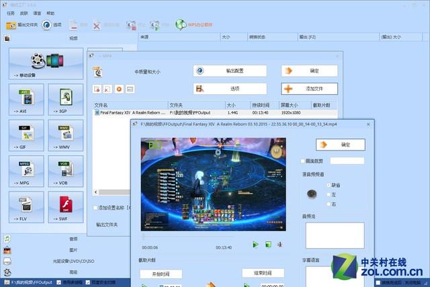Click the 持续时间 column header
Viewport: 430px width, 287px height.
click(264, 105)
